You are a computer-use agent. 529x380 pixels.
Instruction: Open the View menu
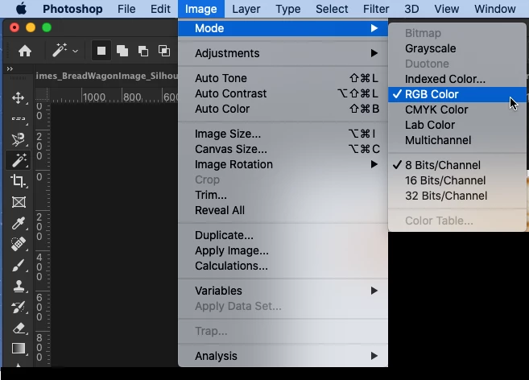click(446, 9)
